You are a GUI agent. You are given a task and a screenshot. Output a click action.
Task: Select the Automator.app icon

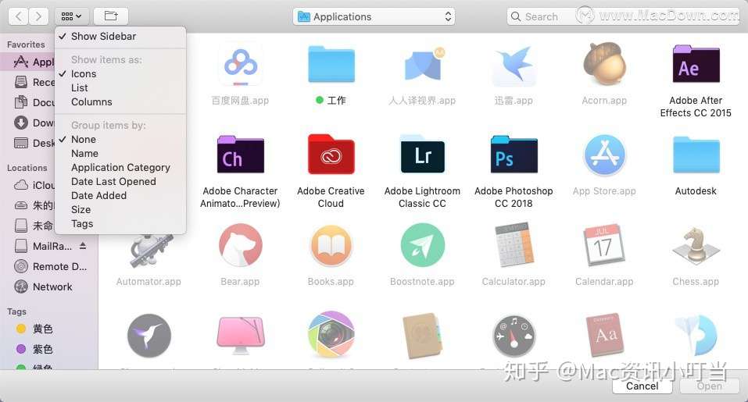(149, 250)
